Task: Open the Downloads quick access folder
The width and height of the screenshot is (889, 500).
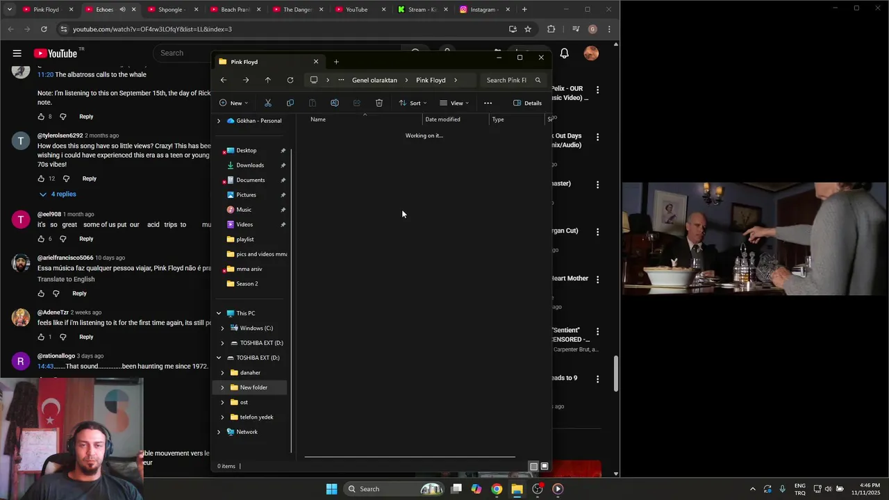Action: [249, 165]
